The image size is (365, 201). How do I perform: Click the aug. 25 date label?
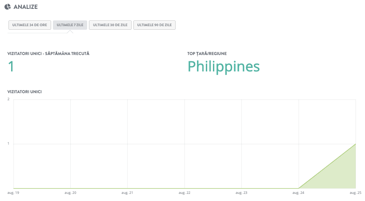pos(354,193)
